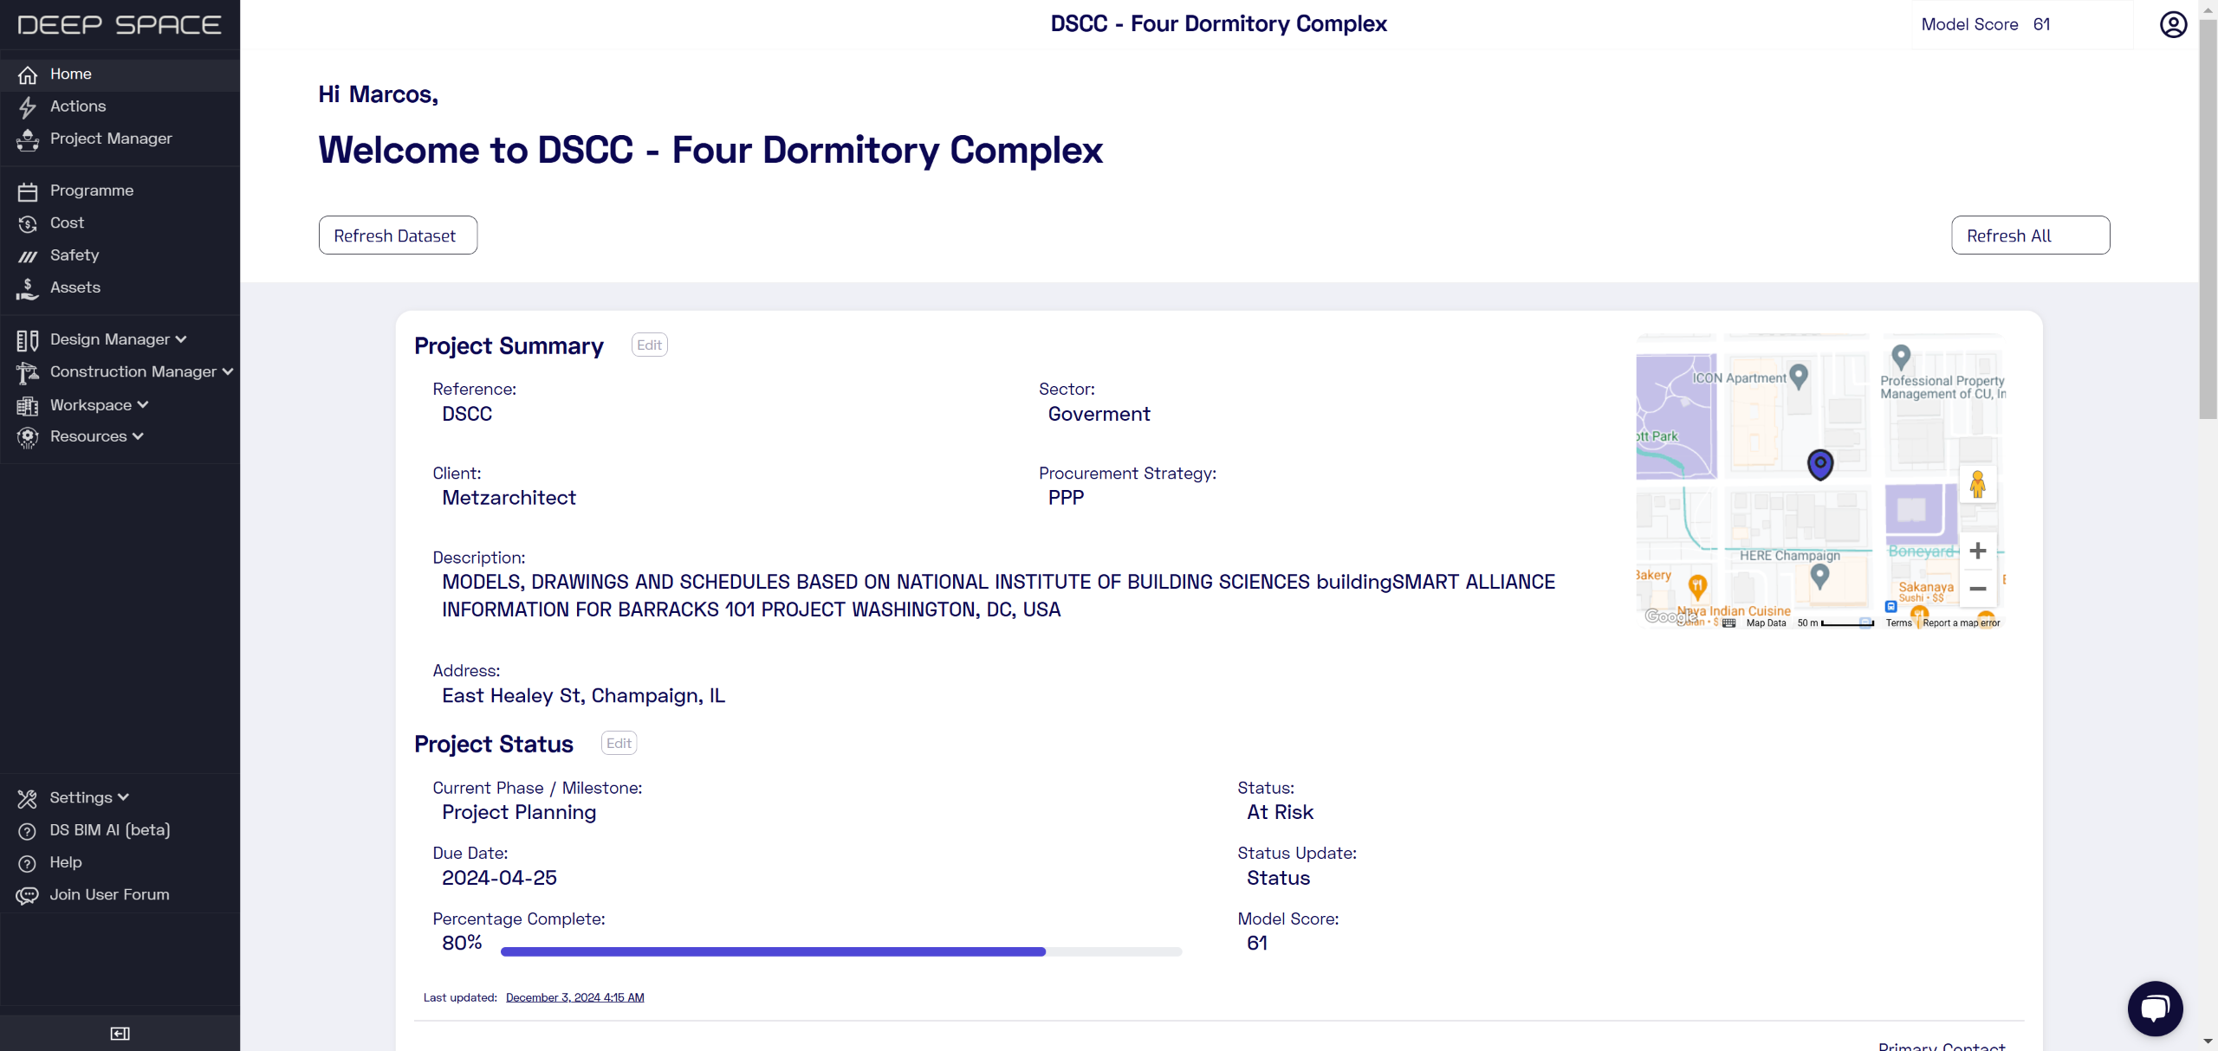The height and width of the screenshot is (1051, 2218).
Task: Click the Safety icon in sidebar
Action: [x=28, y=256]
